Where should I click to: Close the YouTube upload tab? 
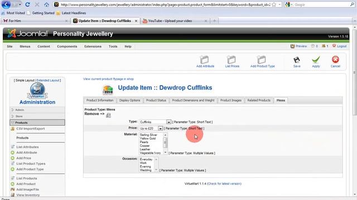pyautogui.click(x=206, y=21)
